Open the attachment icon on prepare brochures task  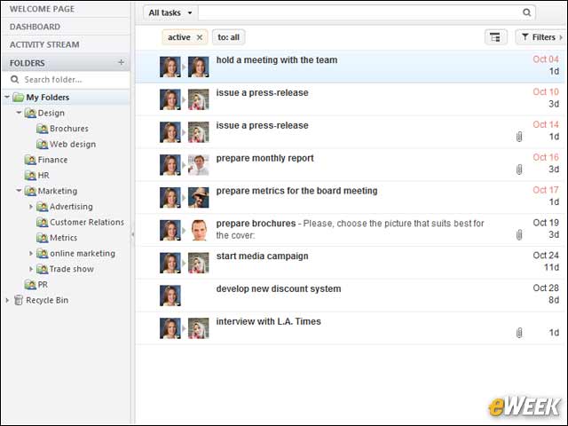click(519, 234)
